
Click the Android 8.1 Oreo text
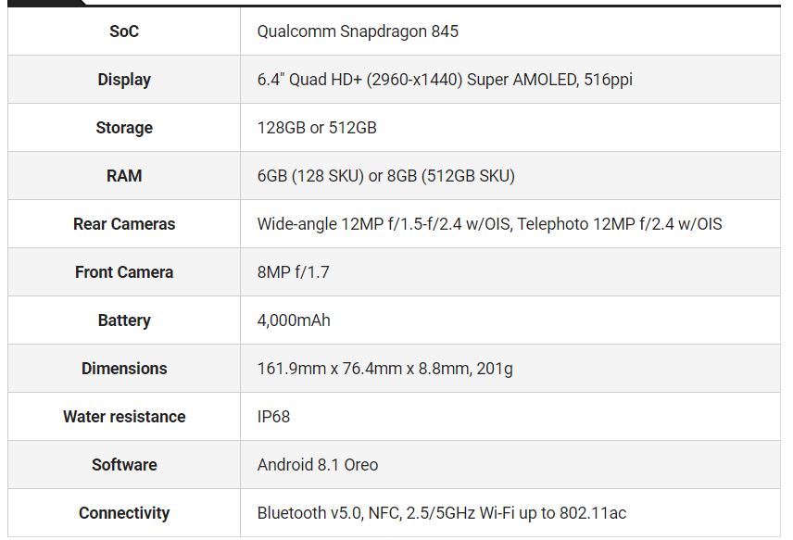tap(318, 465)
